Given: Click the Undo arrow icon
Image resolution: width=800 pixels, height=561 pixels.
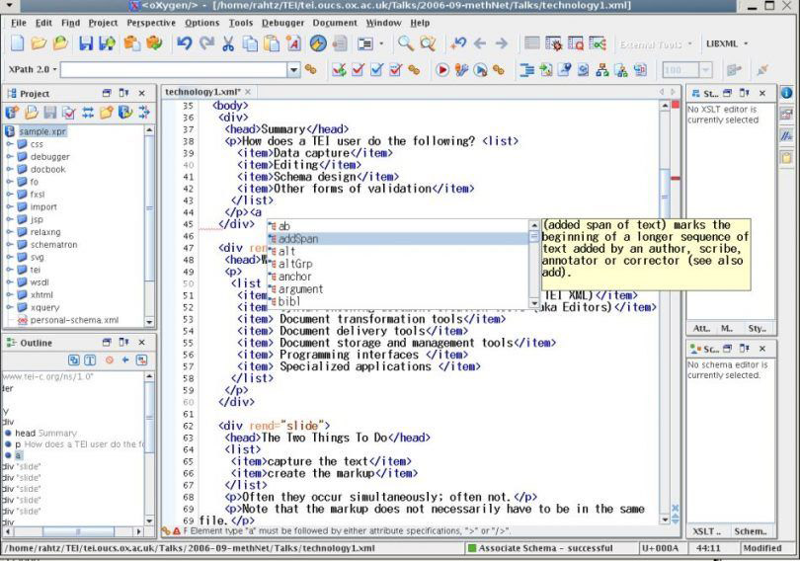Looking at the screenshot, I should (x=184, y=43).
